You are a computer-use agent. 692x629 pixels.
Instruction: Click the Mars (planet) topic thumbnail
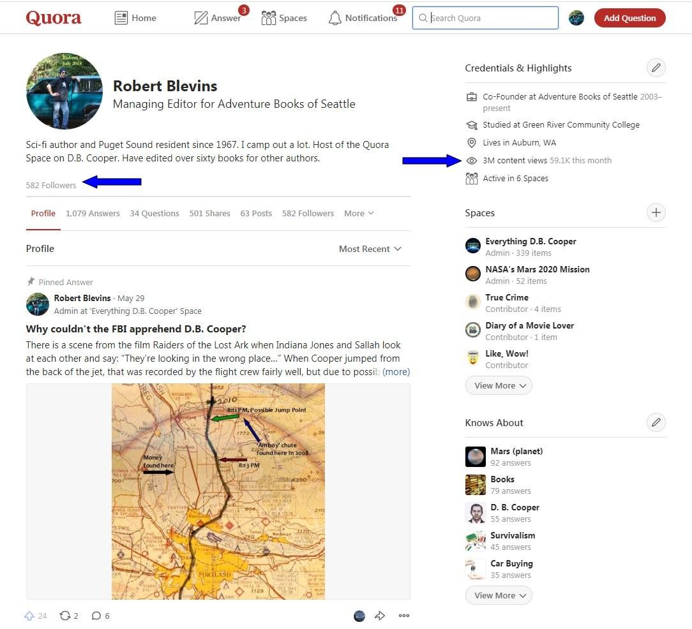click(476, 457)
